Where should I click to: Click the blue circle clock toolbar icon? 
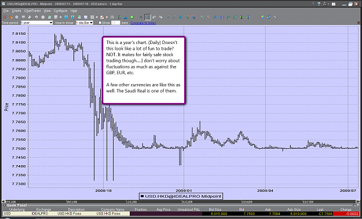pyautogui.click(x=17, y=17)
